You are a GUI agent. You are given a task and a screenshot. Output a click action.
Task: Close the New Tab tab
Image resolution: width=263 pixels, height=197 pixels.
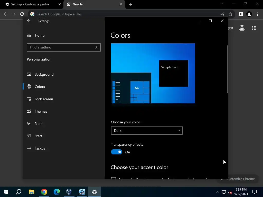[121, 4]
